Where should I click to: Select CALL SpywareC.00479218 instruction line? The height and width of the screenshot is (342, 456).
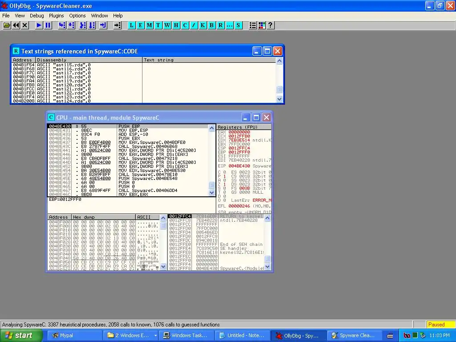[128, 158]
